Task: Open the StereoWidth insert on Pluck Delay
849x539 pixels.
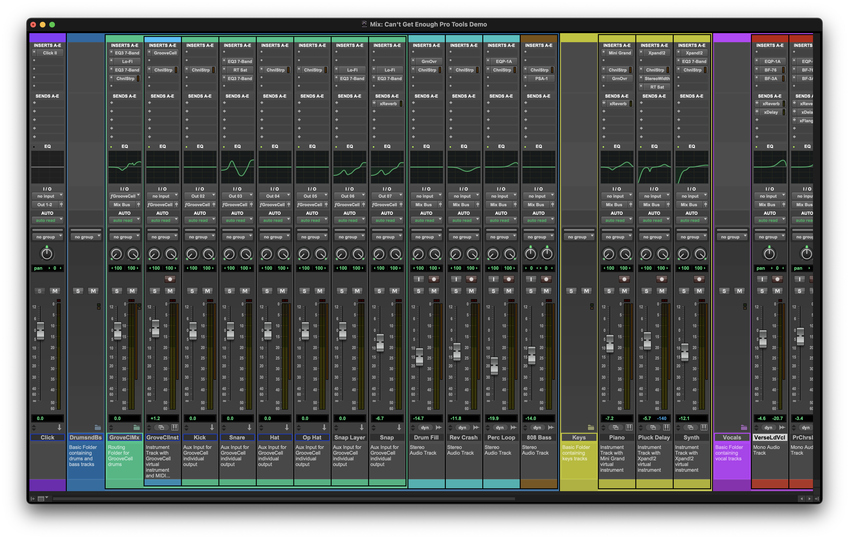Action: point(657,78)
